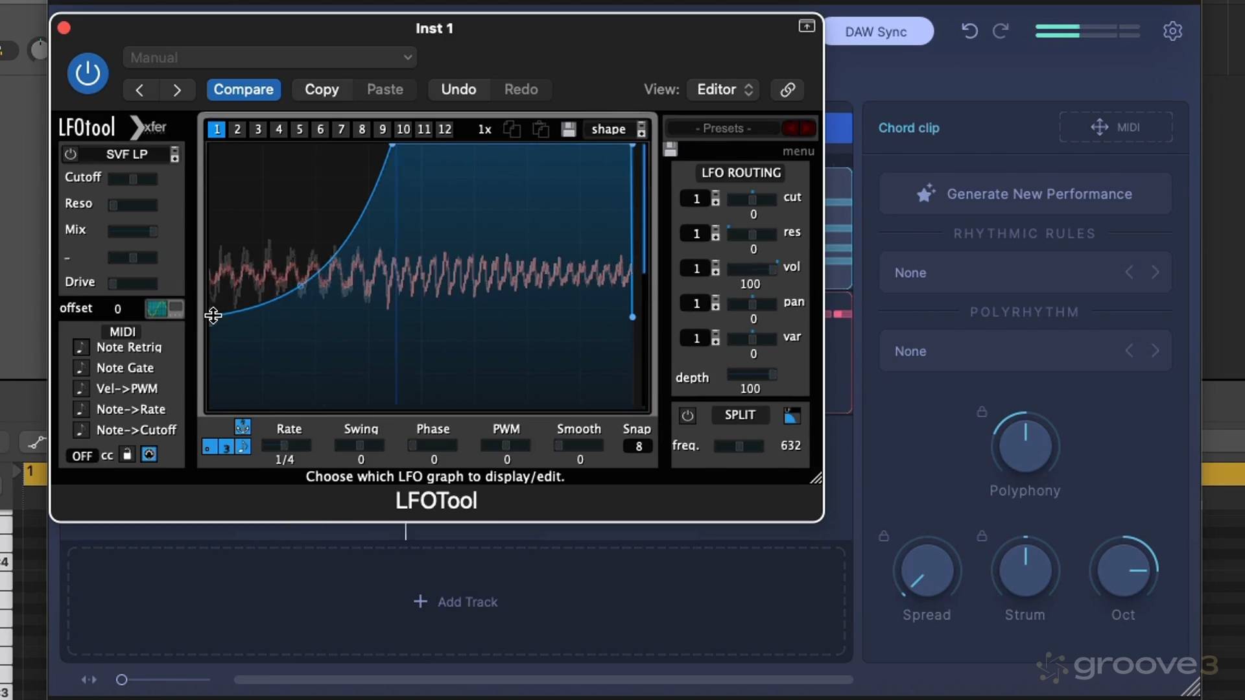Open settings gear in background window

coord(1172,31)
